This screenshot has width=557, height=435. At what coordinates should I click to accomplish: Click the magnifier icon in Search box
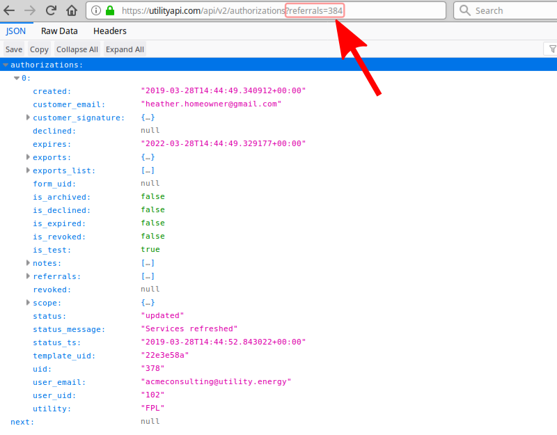tap(464, 10)
